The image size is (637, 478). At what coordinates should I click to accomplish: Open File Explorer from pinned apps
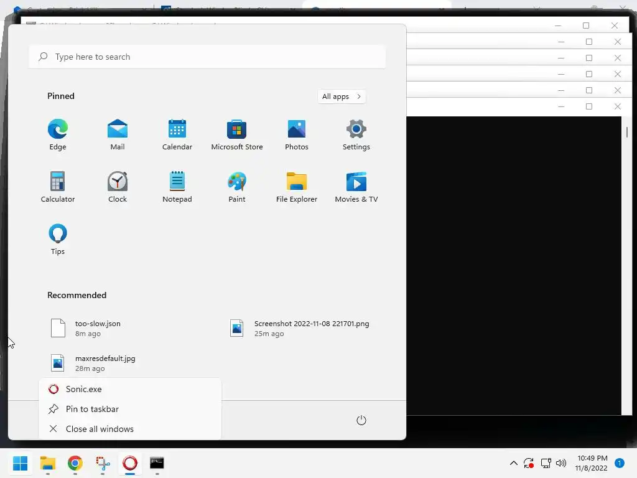tap(297, 187)
